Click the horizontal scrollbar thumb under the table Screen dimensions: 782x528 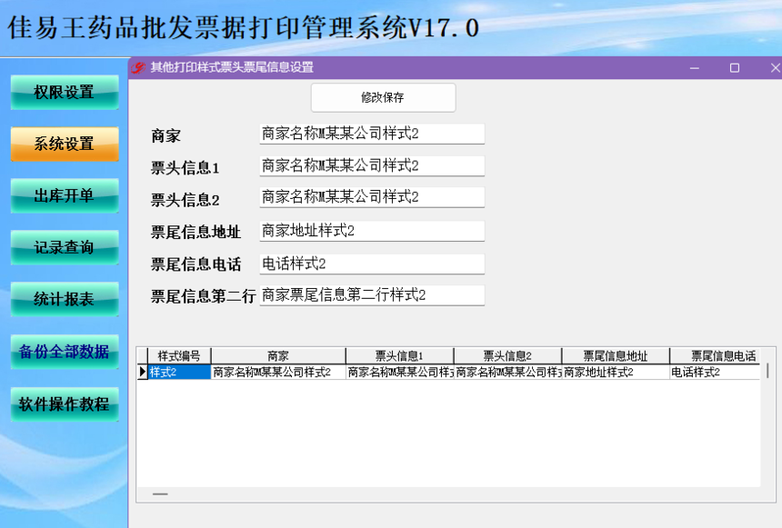(160, 494)
